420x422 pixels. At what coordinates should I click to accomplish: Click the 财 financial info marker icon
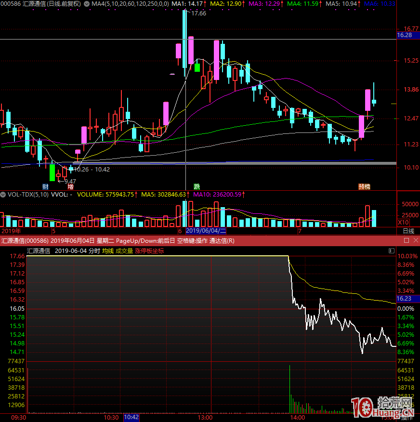(45, 186)
